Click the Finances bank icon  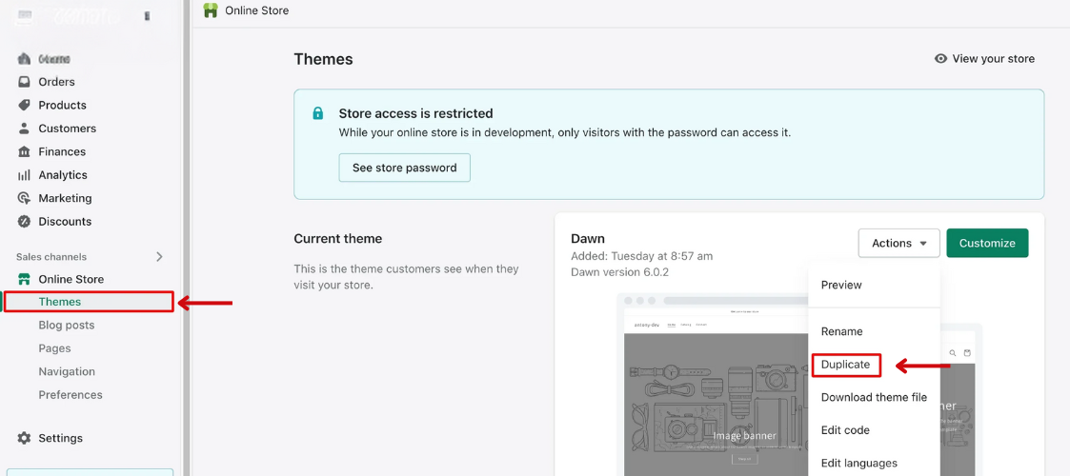pyautogui.click(x=24, y=151)
